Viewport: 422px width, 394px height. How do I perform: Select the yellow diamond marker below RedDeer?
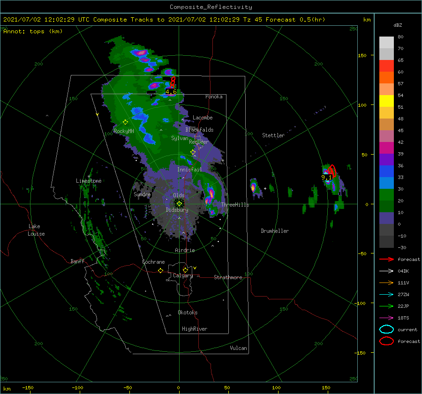click(193, 152)
